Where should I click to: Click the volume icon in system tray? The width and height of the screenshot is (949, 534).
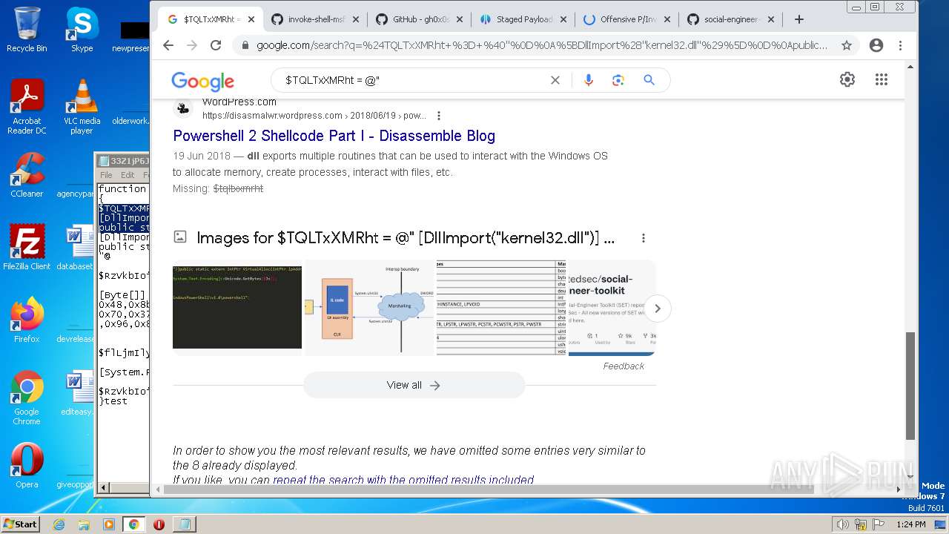pos(843,524)
